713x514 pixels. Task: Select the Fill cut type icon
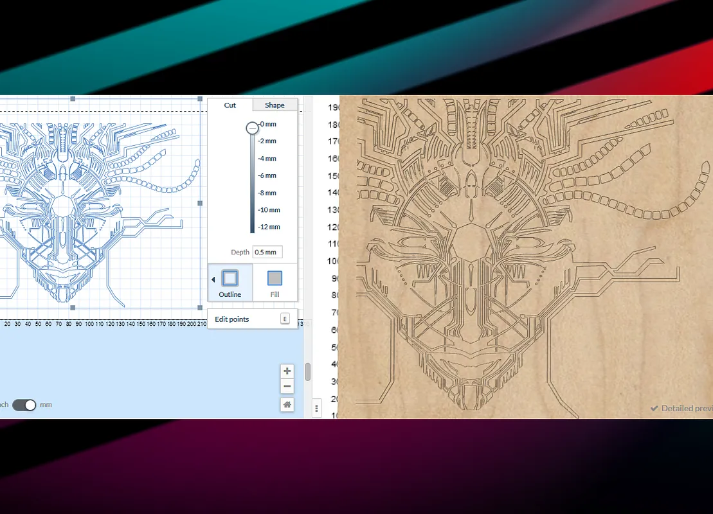pyautogui.click(x=275, y=278)
